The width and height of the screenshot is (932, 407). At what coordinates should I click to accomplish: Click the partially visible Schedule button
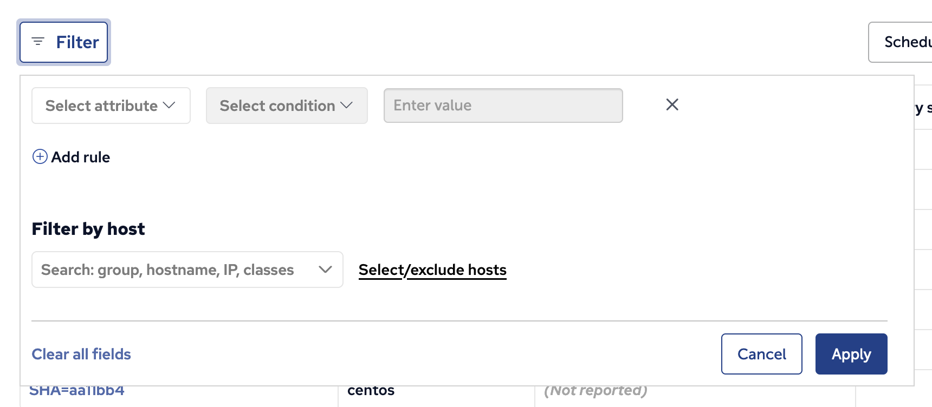point(905,42)
